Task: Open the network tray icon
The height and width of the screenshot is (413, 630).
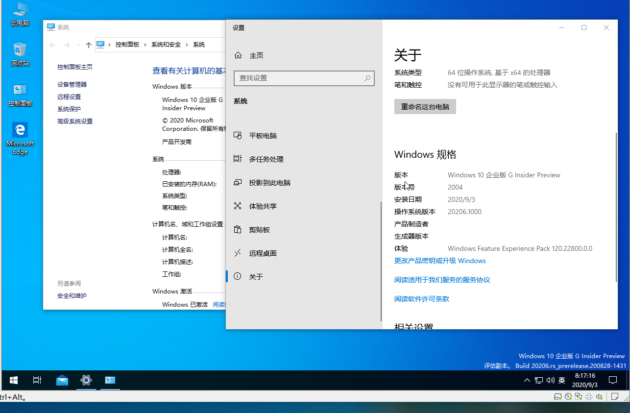Action: [x=539, y=380]
